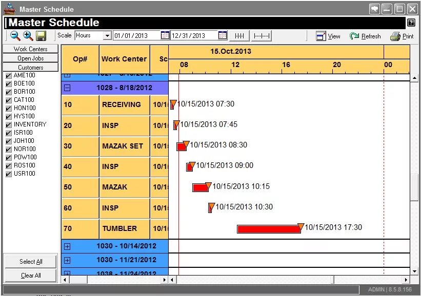Screen dimensions: 421x296
Task: Click the Refresh toolbar button
Action: (x=365, y=36)
